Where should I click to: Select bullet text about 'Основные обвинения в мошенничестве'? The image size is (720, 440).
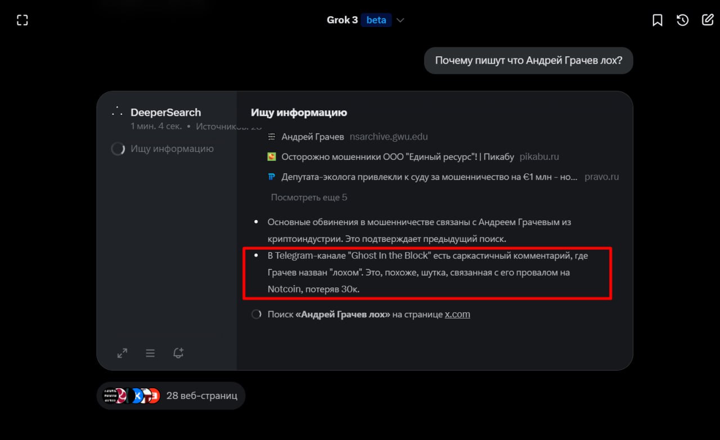pos(419,231)
